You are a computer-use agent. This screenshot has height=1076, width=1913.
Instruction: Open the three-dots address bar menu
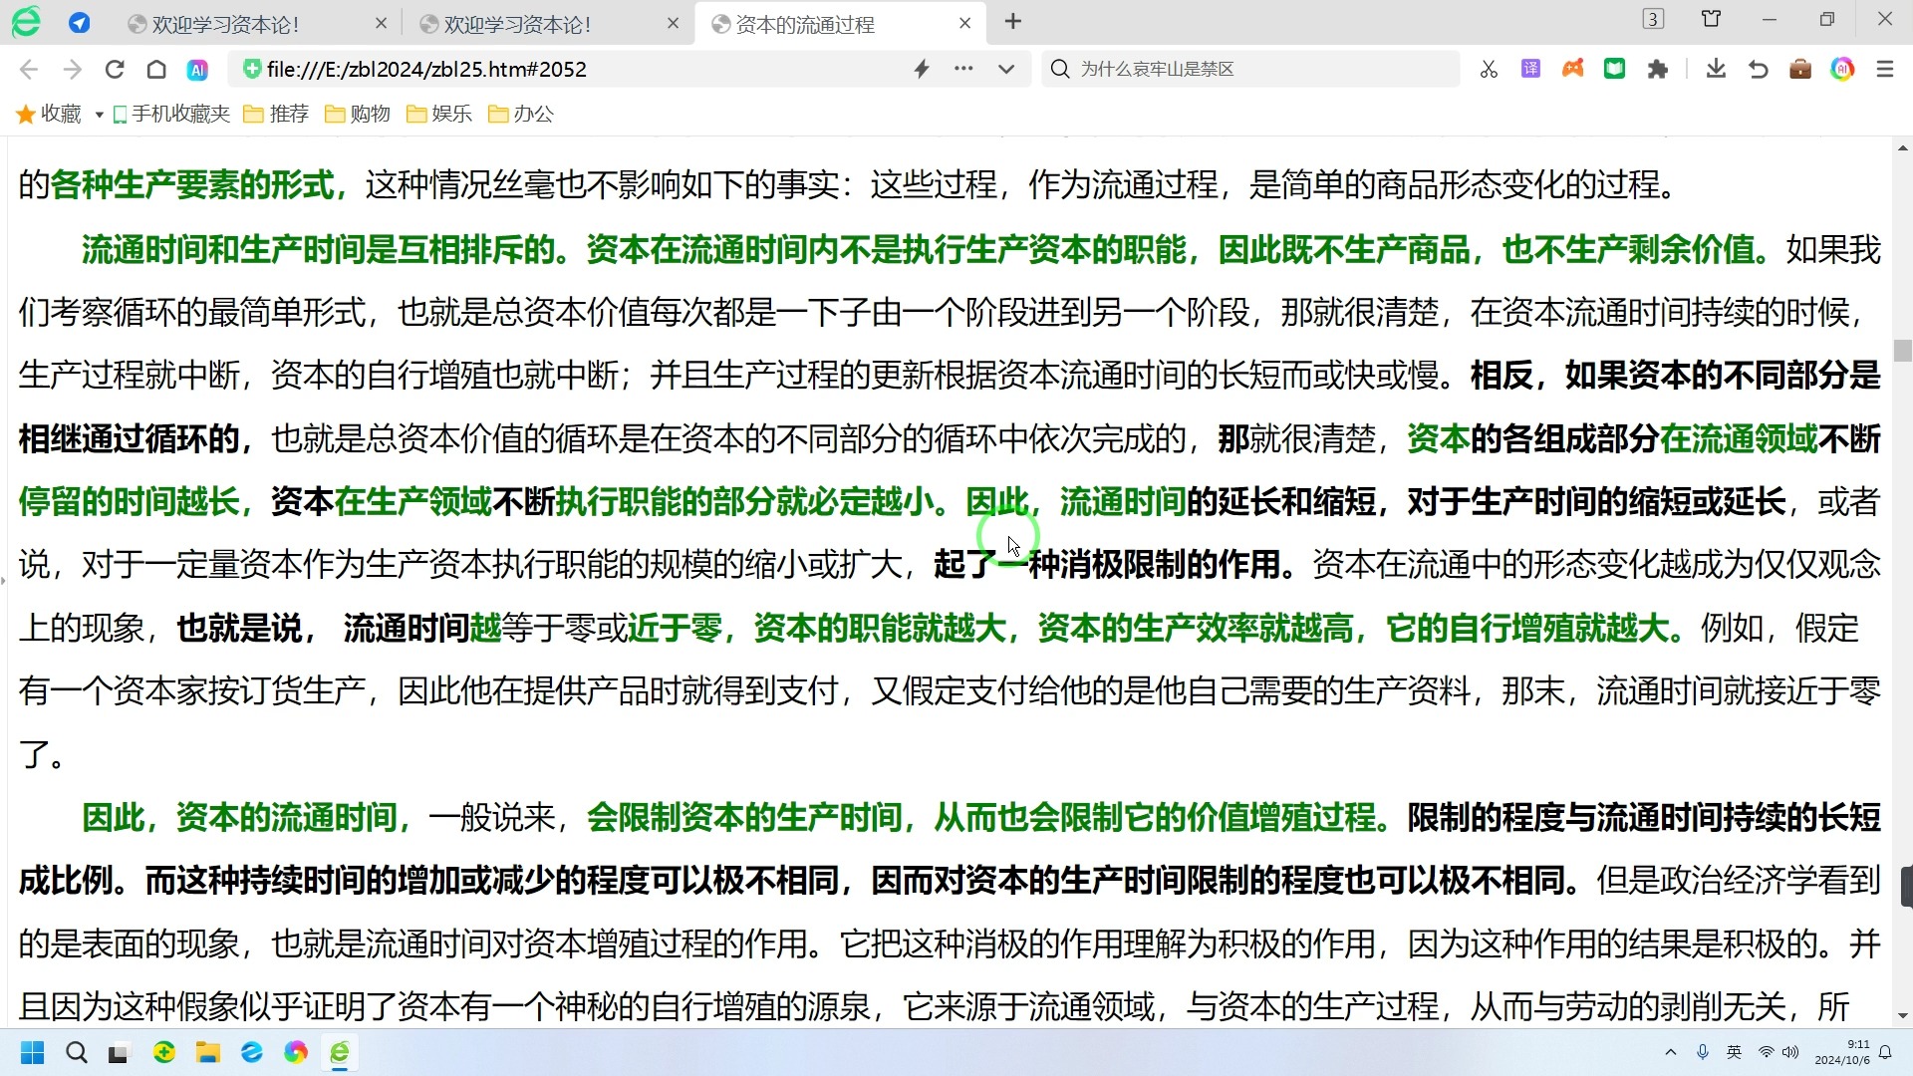click(963, 69)
